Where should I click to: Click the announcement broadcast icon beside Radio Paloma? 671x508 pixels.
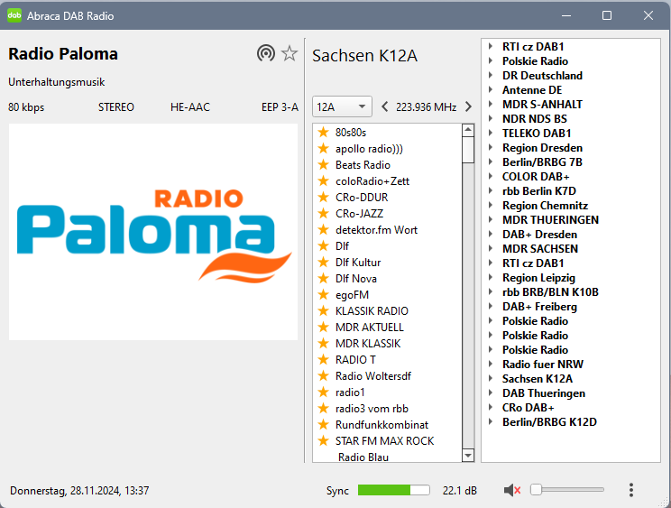pos(265,54)
